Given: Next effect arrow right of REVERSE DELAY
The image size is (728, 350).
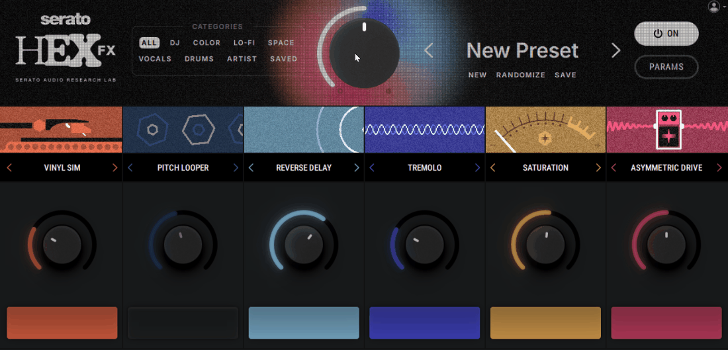Looking at the screenshot, I should pyautogui.click(x=357, y=167).
